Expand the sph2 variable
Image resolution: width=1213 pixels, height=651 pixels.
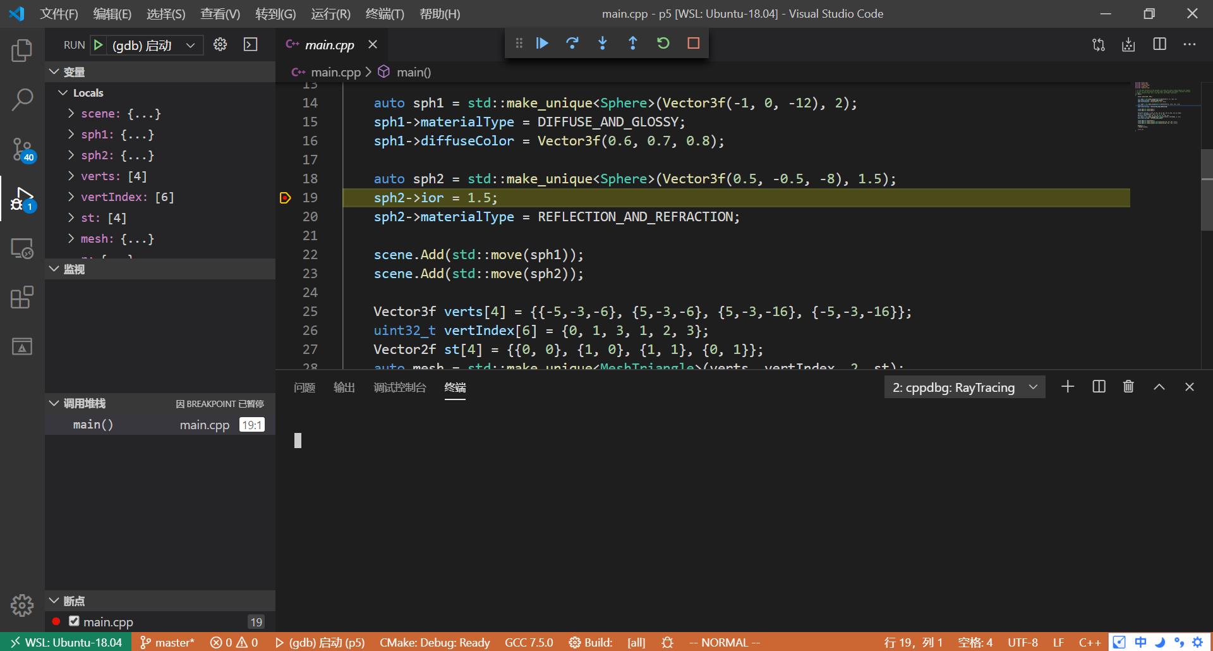[x=71, y=155]
